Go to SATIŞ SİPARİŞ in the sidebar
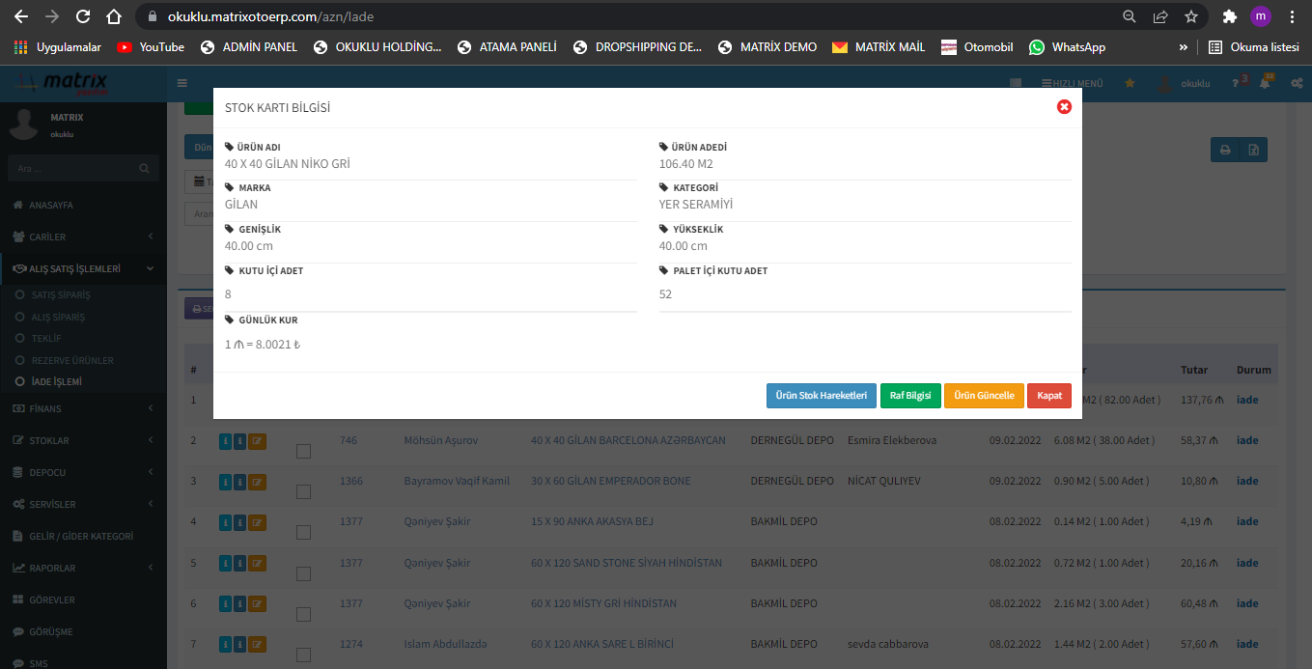This screenshot has width=1312, height=669. click(60, 294)
